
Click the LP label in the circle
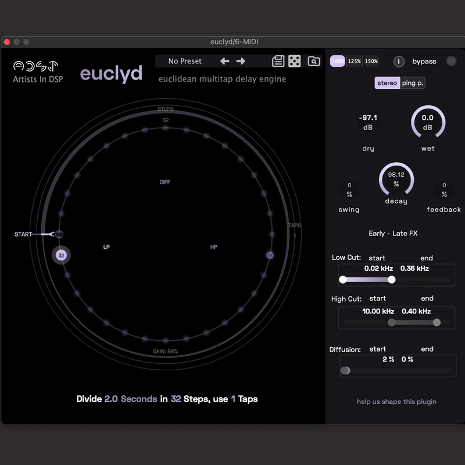[106, 247]
